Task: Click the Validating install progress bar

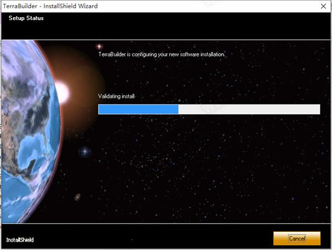Action: point(209,109)
